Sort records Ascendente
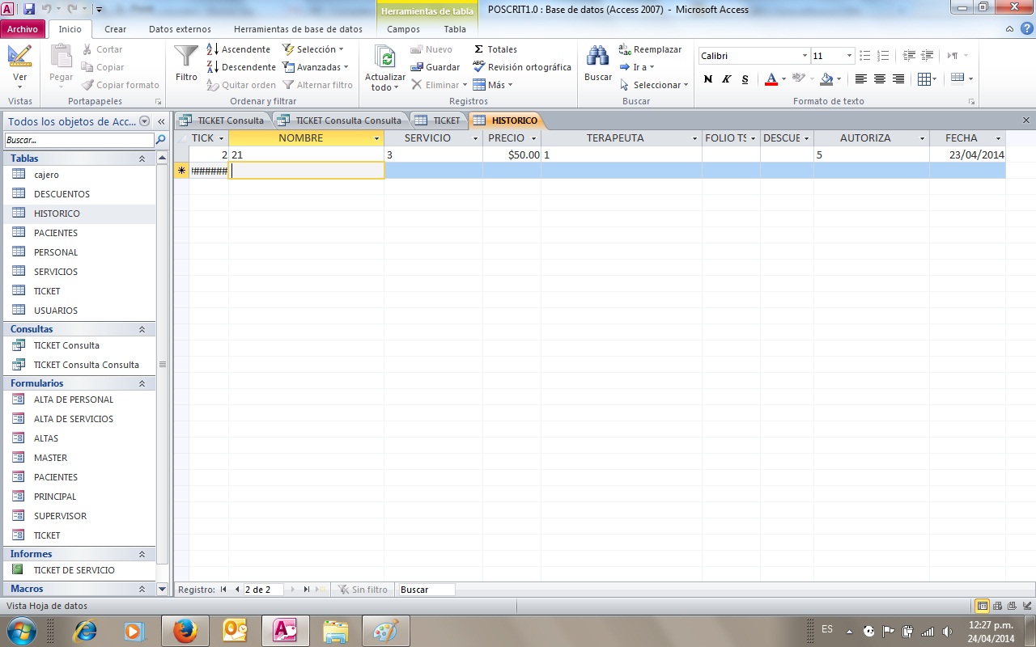The image size is (1036, 647). [x=239, y=49]
